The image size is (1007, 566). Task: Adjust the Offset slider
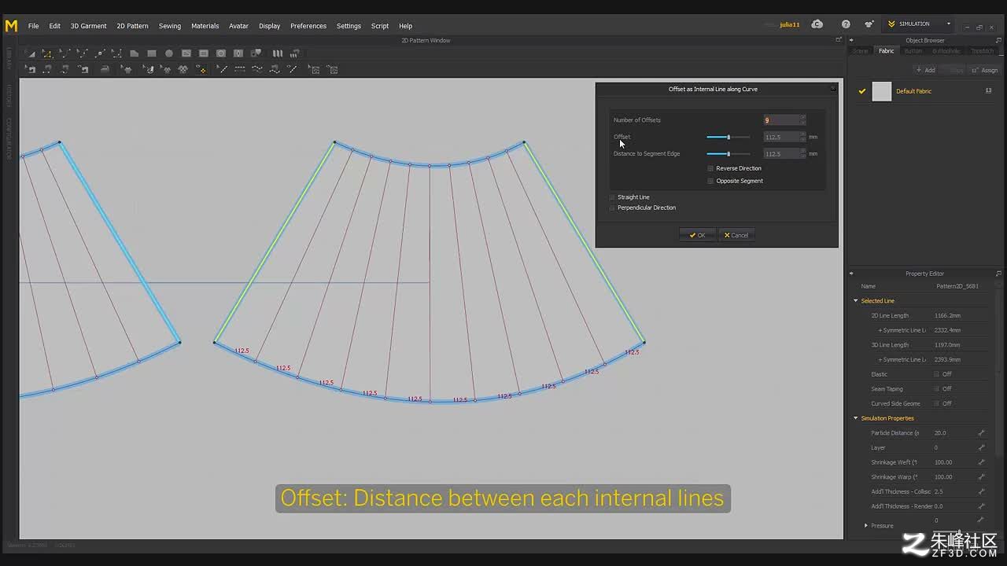click(x=728, y=137)
